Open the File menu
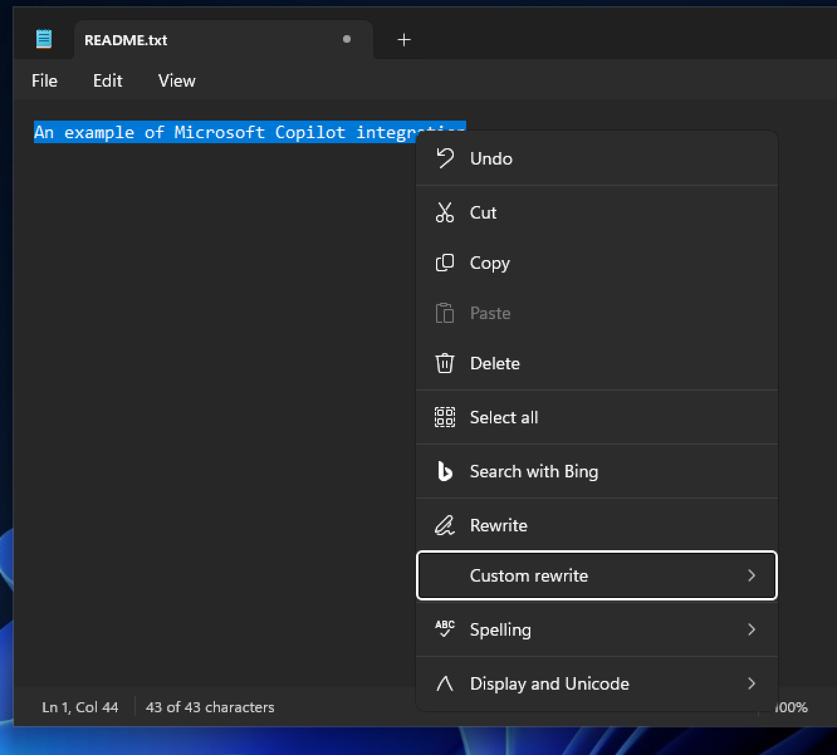Screen dimensions: 837x755 pyautogui.click(x=44, y=80)
